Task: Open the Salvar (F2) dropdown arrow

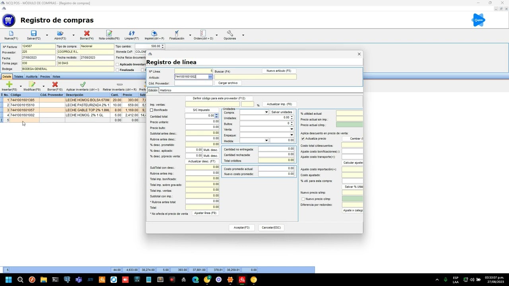Action: [x=47, y=35]
